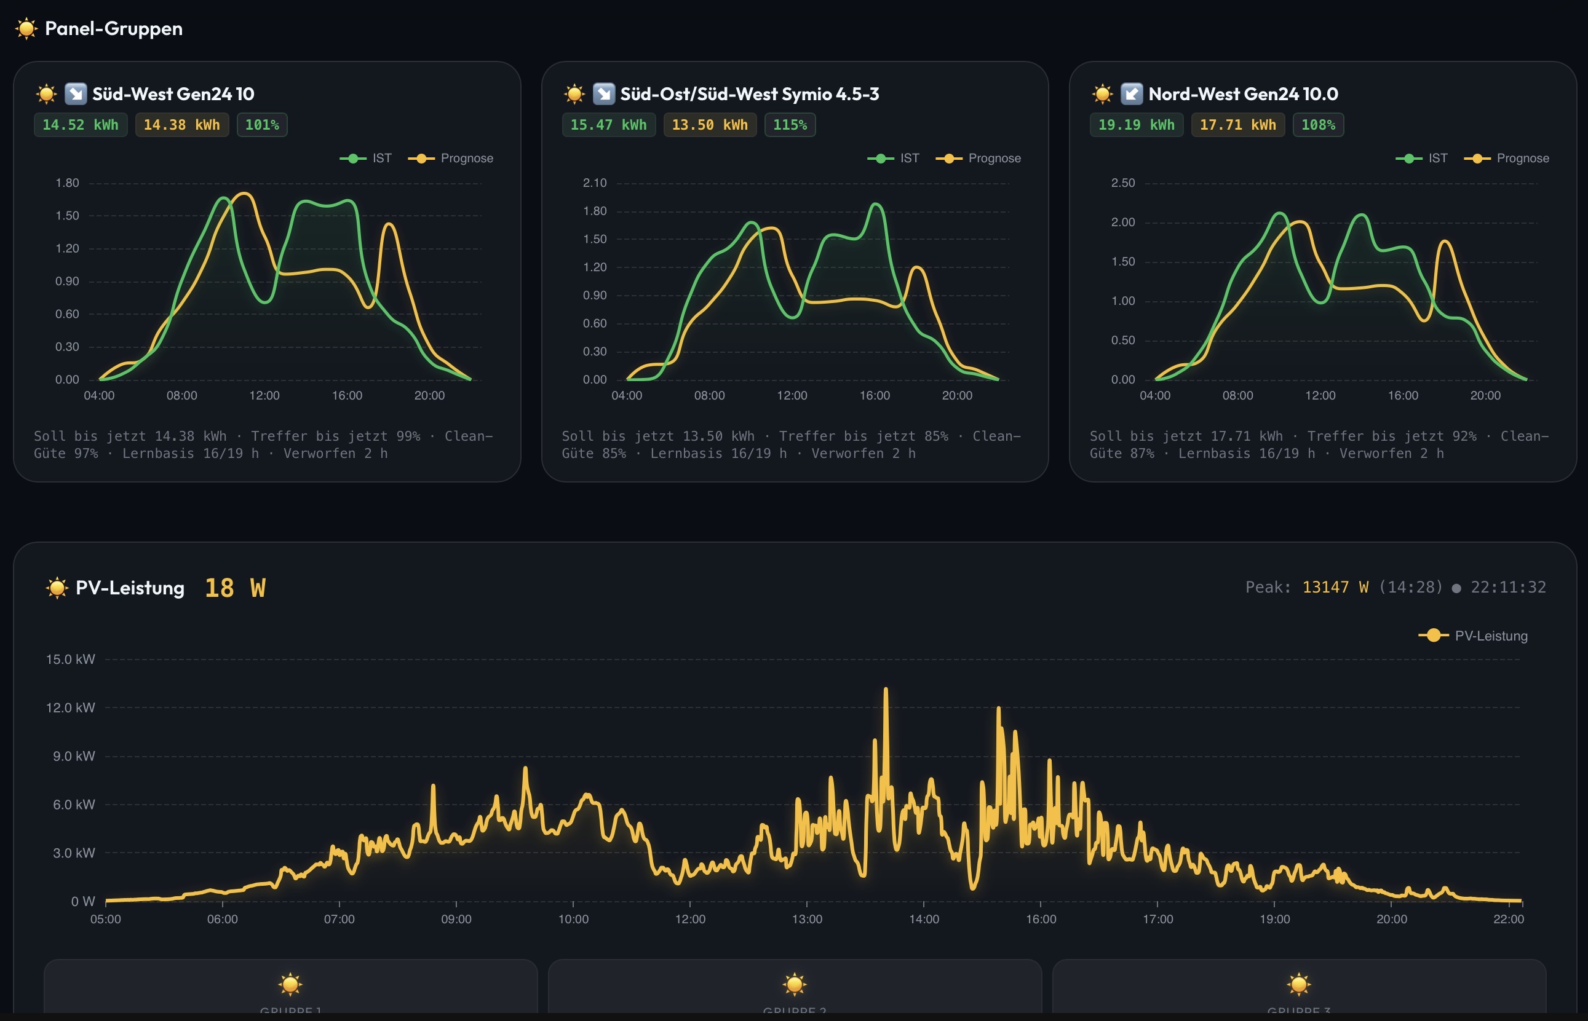
Task: Click the 05:00 label on PV-Leistung time axis
Action: pyautogui.click(x=105, y=920)
